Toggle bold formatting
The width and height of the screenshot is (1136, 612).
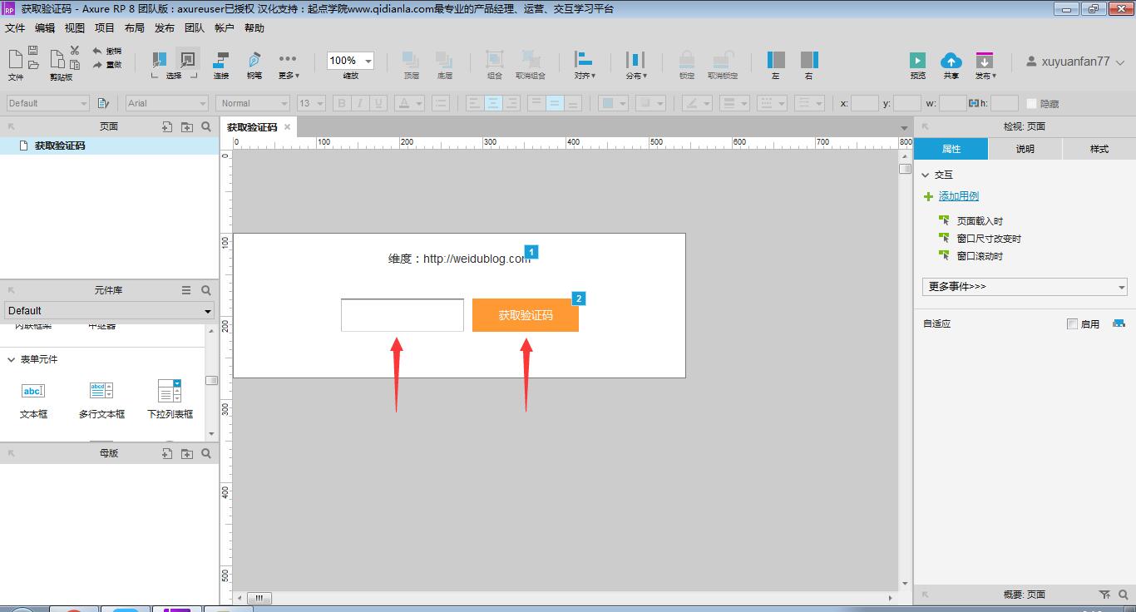point(342,103)
